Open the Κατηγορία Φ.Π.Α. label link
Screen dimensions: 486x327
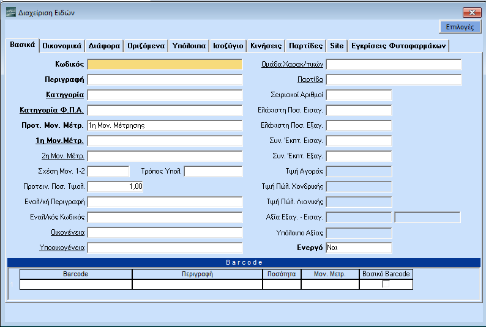coord(52,110)
